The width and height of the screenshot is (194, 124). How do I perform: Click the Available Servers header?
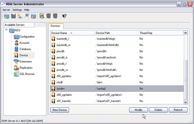point(19,25)
